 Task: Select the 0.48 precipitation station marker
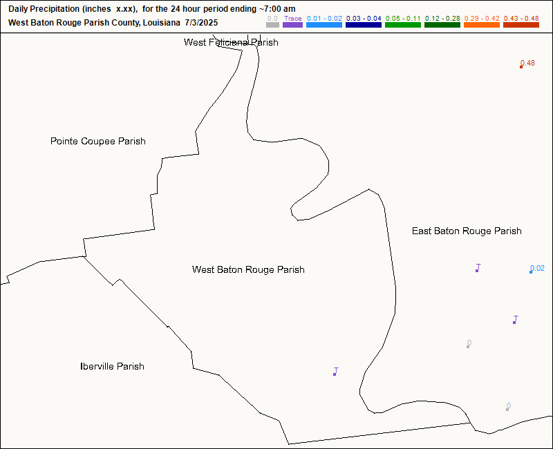[x=521, y=66]
